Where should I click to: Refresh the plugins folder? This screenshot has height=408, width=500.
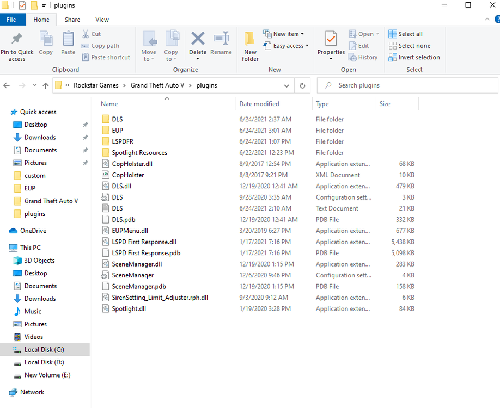click(x=302, y=85)
